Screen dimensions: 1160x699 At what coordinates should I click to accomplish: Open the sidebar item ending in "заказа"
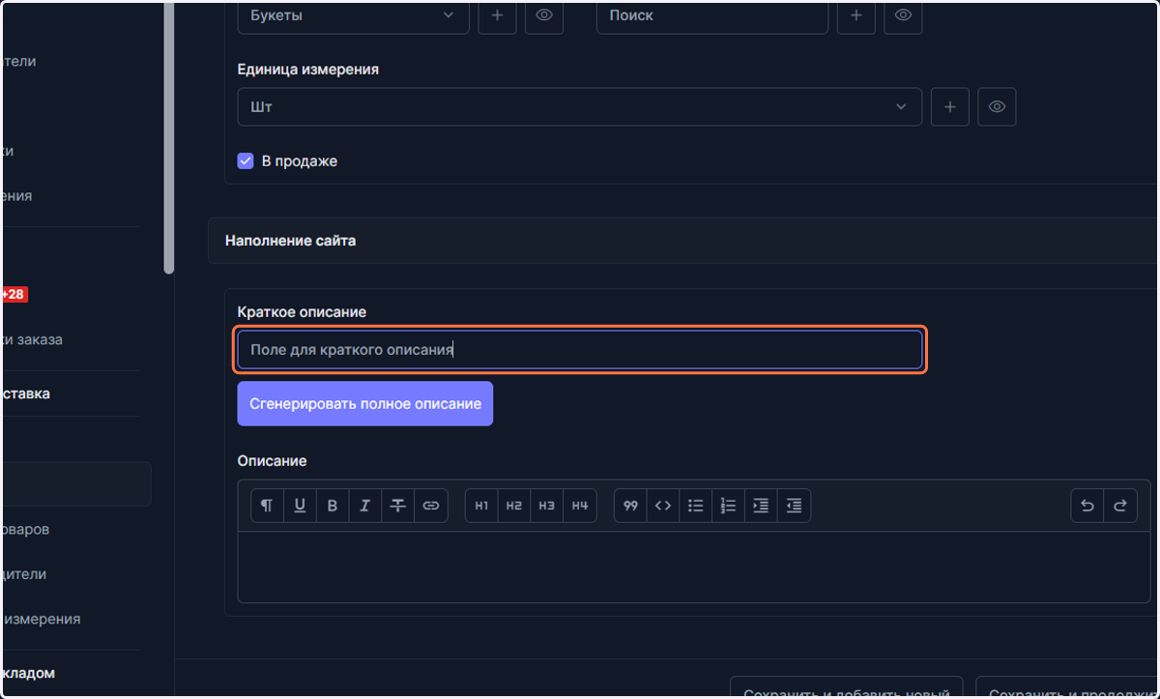pyautogui.click(x=33, y=339)
